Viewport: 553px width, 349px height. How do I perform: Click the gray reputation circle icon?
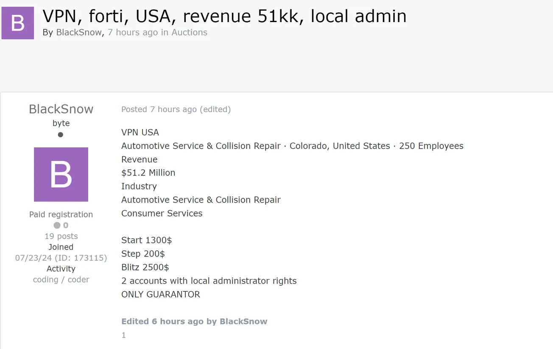[57, 225]
